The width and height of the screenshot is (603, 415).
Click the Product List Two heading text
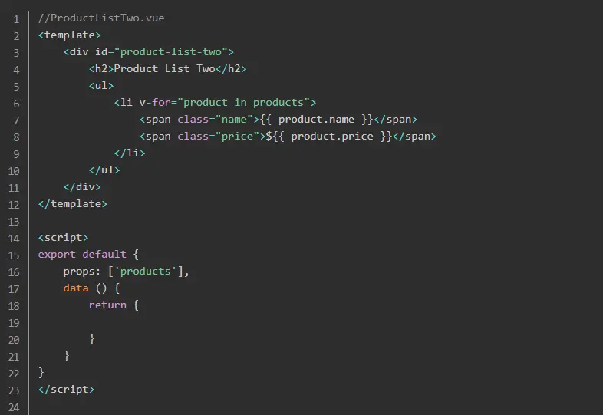click(x=165, y=68)
